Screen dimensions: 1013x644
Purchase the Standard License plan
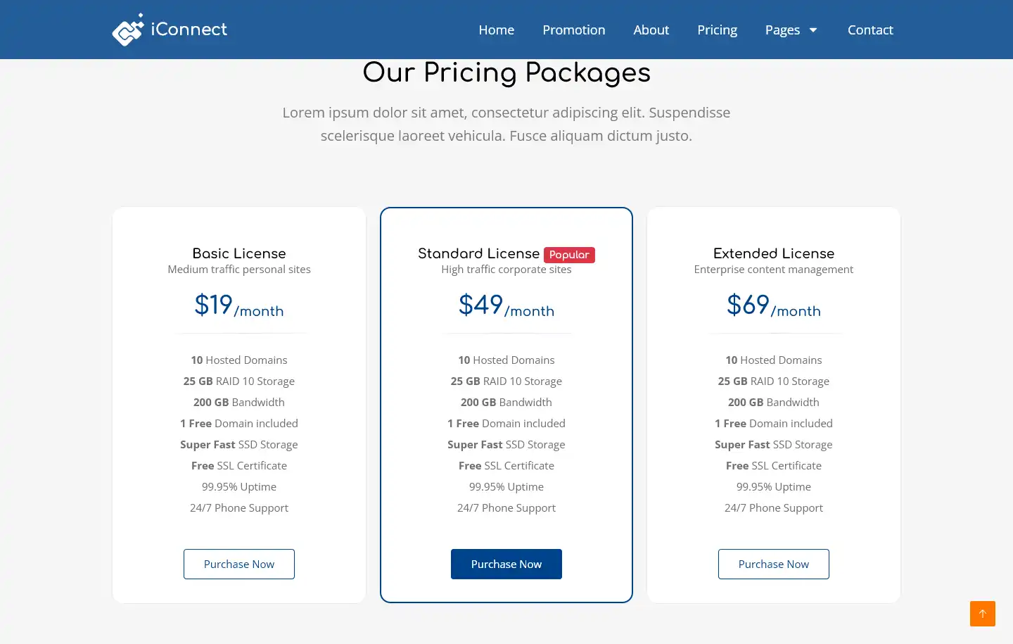tap(507, 564)
